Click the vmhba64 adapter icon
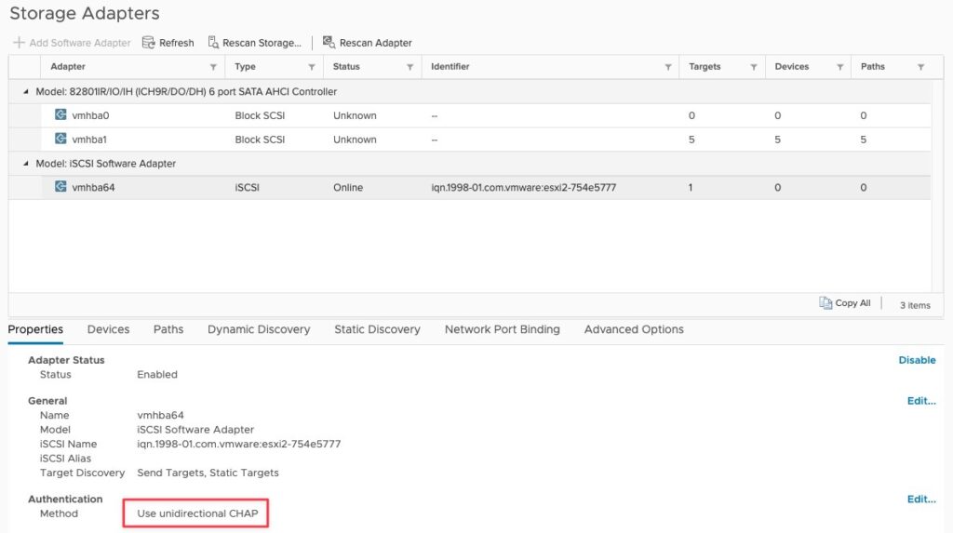The image size is (953, 533). click(x=60, y=187)
